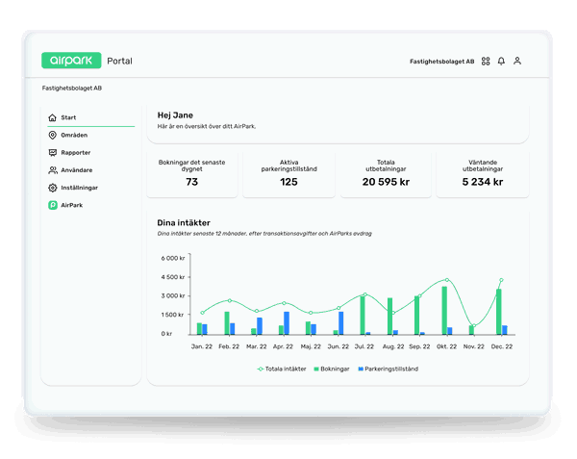This screenshot has width=577, height=459.
Task: Click the 20 595 kr value
Action: pos(386,182)
